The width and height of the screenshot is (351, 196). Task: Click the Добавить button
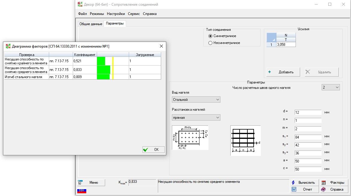(283, 72)
